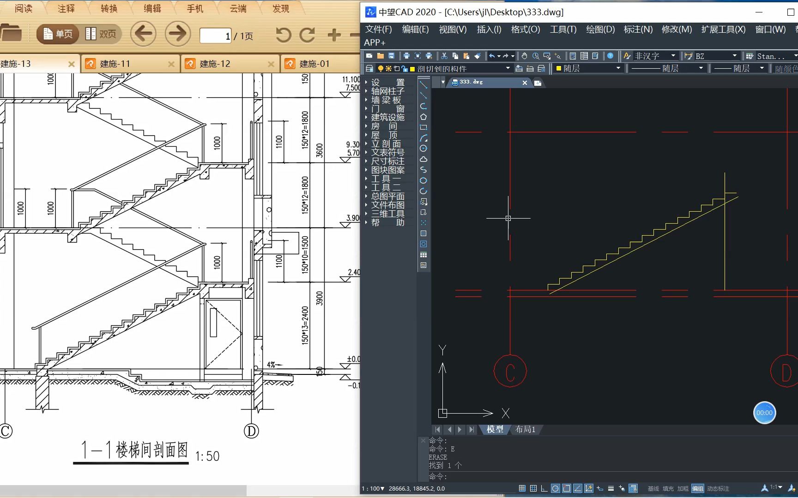Click the 双页 double page button

pos(101,34)
